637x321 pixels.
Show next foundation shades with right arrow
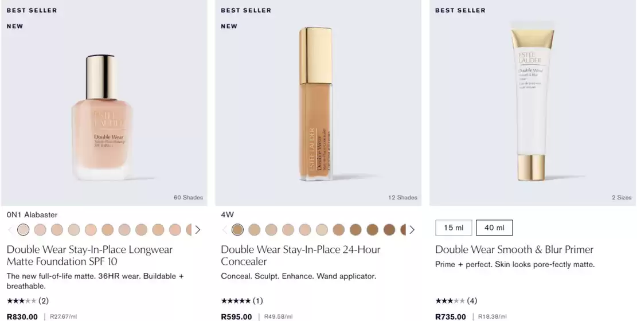pyautogui.click(x=198, y=230)
